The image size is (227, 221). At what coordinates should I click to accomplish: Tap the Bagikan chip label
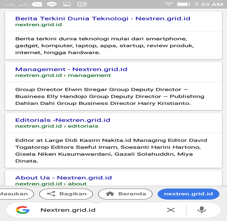point(73,194)
